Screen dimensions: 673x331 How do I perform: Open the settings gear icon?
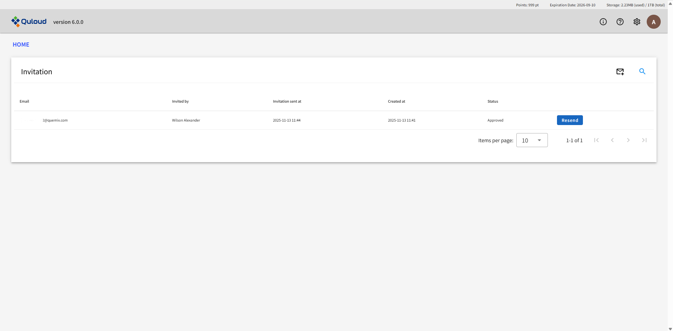pos(637,22)
